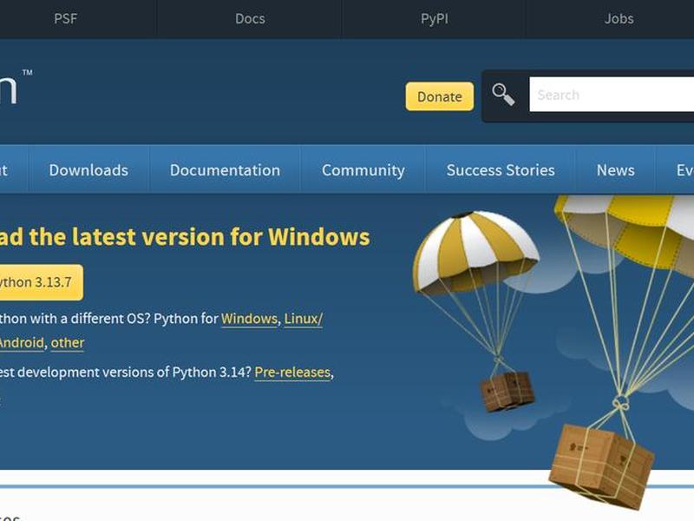The image size is (694, 521).
Task: Click the Python 3.13.7 download button
Action: [41, 282]
